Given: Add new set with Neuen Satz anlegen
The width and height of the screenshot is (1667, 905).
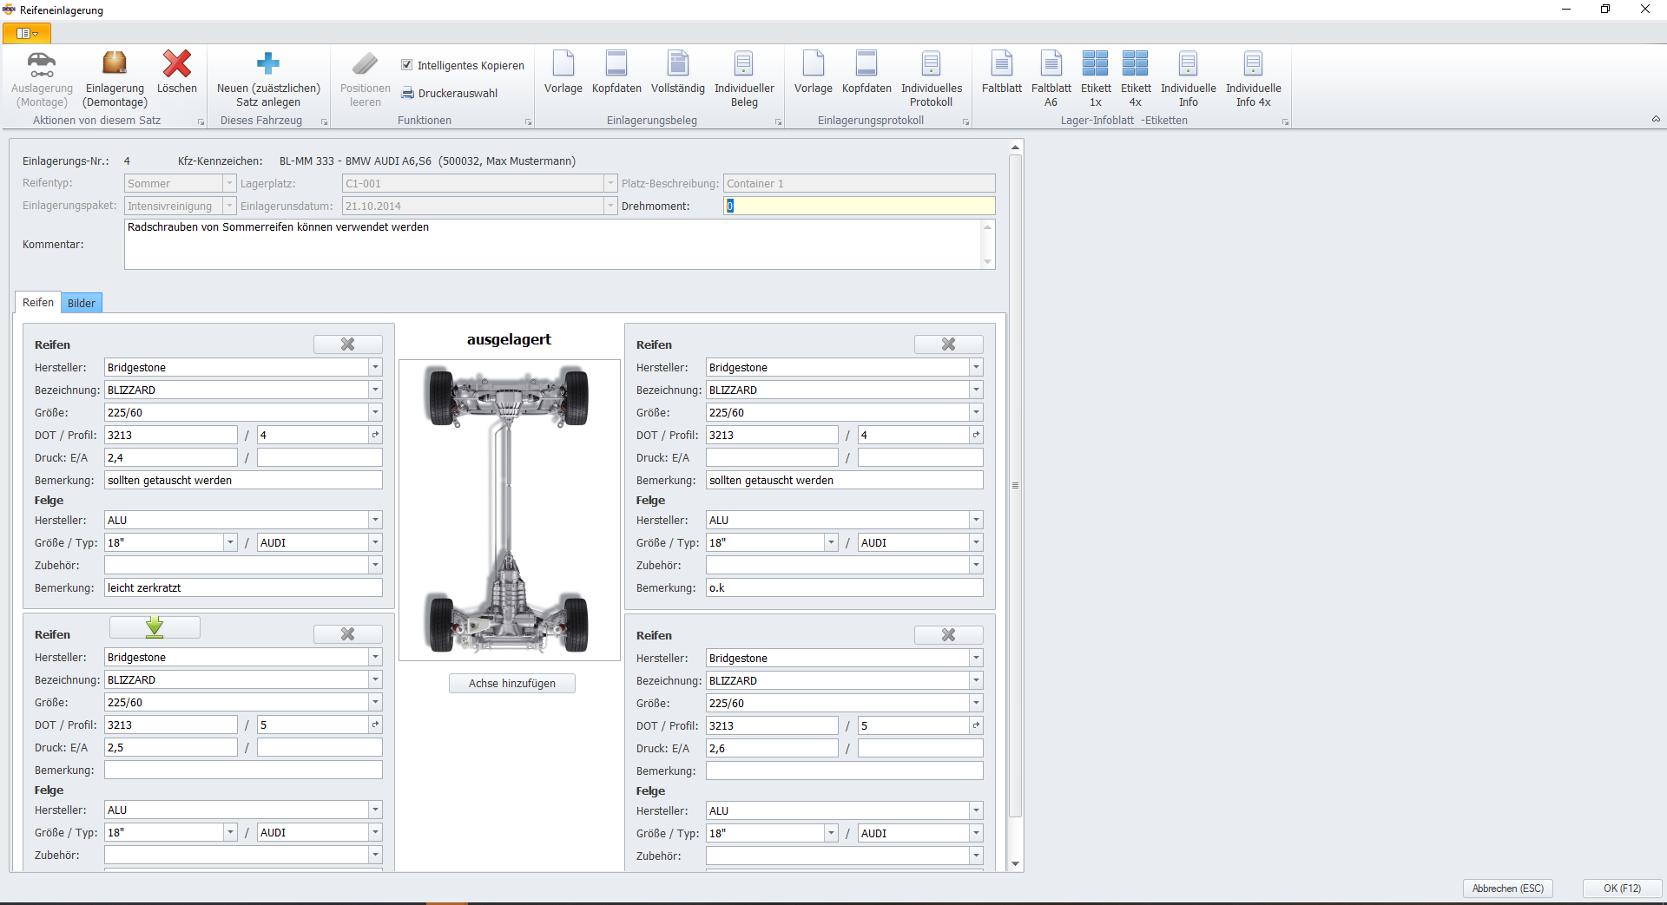Looking at the screenshot, I should (x=268, y=65).
